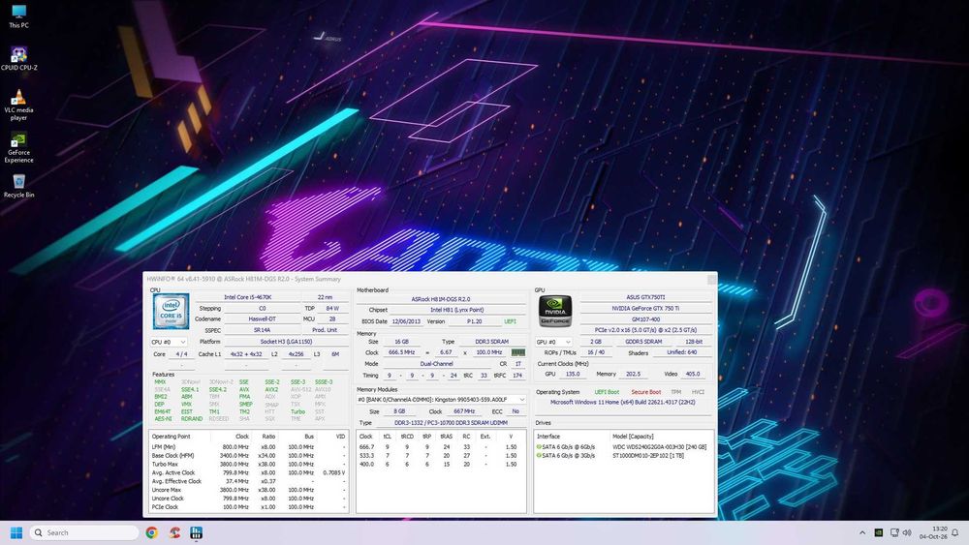Expand the GPU #0 dropdown
The height and width of the screenshot is (545, 969).
(x=553, y=342)
